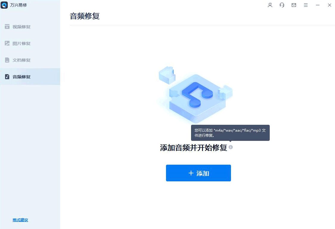Select the 音频修复 audio repair icon

7,77
